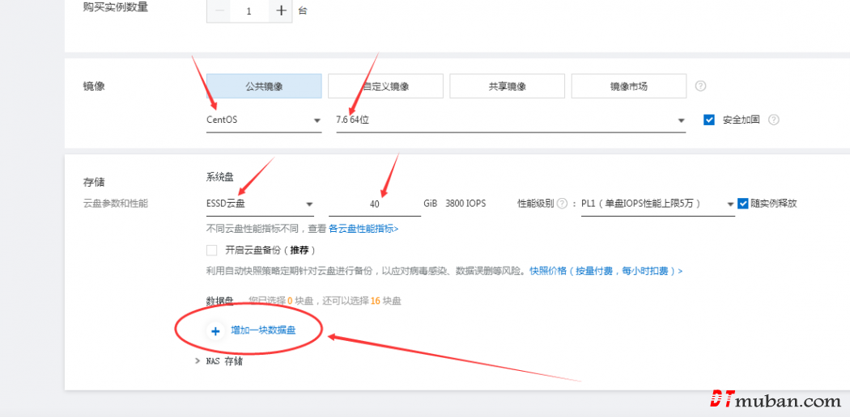Switch to the 镜像市场 tab
This screenshot has height=417, width=850.
[x=628, y=86]
